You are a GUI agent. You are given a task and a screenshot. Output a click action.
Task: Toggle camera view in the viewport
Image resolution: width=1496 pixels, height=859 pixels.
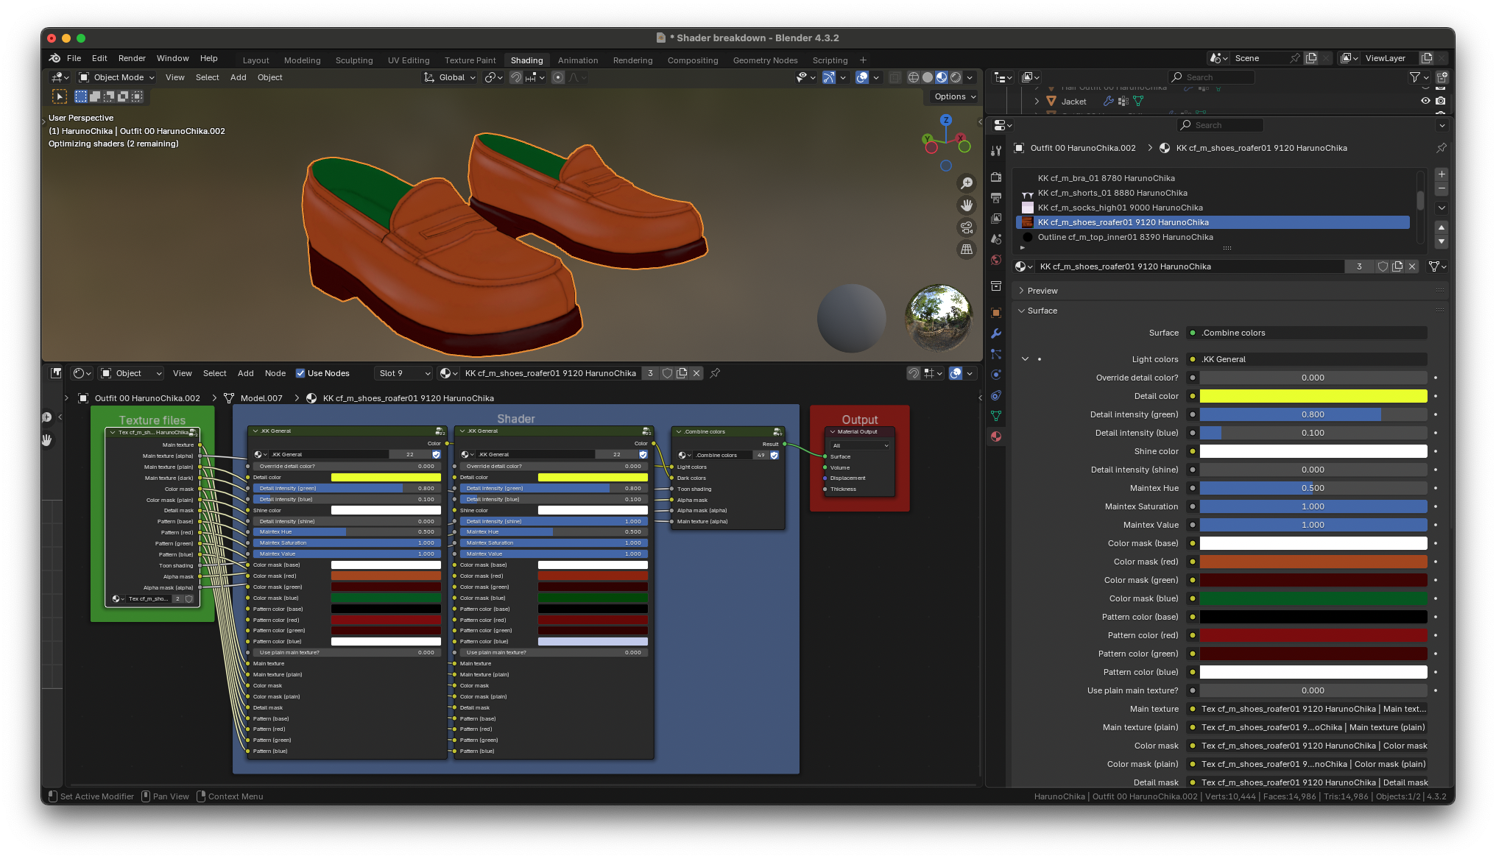click(x=967, y=227)
